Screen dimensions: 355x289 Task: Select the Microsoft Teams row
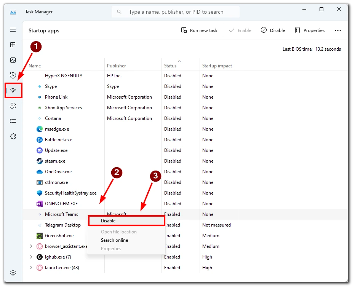pyautogui.click(x=185, y=214)
